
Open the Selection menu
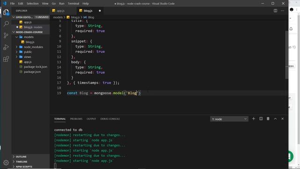tap(32, 3)
